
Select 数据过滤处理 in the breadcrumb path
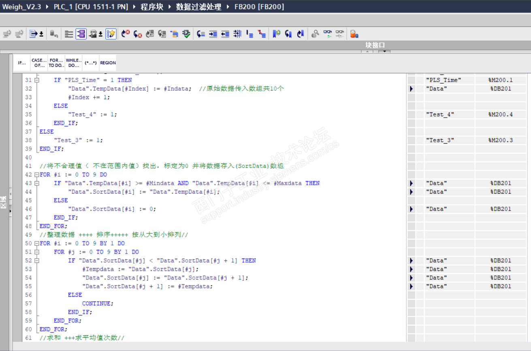point(199,7)
